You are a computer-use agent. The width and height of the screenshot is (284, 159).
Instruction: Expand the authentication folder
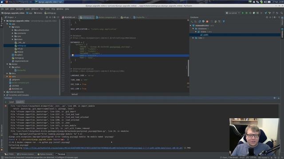click(12, 30)
